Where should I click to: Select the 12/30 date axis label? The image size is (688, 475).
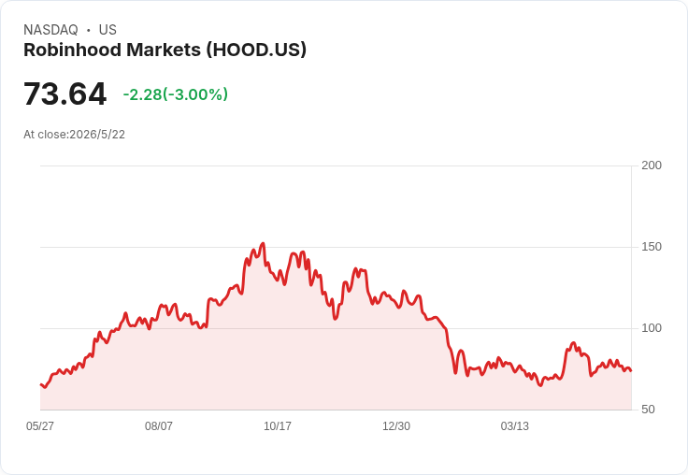pyautogui.click(x=396, y=425)
